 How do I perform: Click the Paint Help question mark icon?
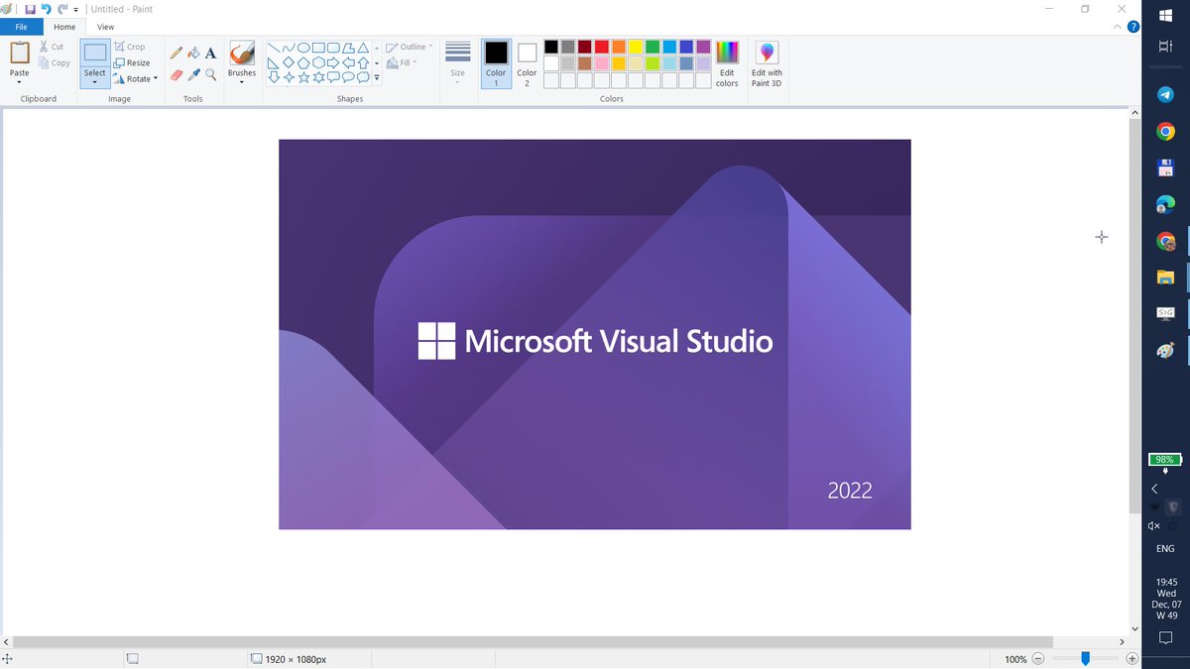click(1133, 27)
